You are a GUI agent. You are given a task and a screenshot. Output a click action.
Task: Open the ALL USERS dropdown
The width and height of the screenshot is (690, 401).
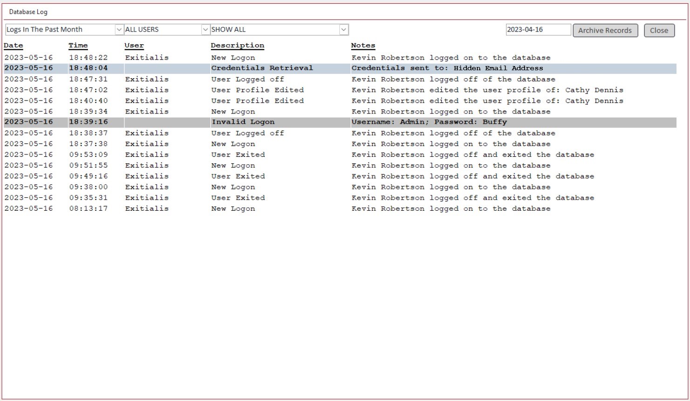(x=163, y=29)
